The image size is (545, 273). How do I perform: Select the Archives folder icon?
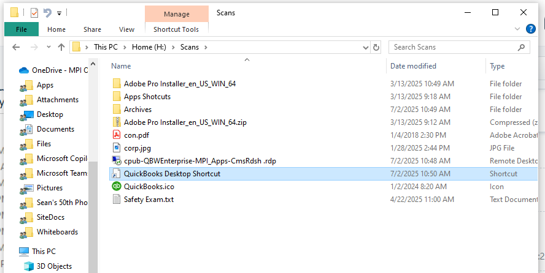pyautogui.click(x=117, y=109)
